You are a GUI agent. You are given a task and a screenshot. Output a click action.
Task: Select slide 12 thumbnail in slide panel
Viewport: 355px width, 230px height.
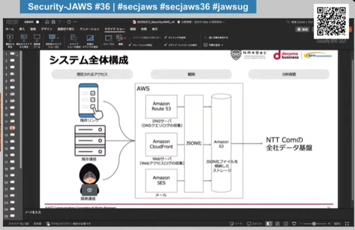tap(12, 128)
